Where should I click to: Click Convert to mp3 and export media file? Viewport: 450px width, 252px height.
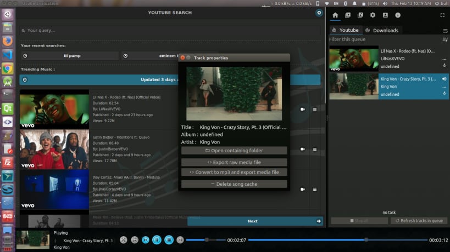(x=234, y=172)
